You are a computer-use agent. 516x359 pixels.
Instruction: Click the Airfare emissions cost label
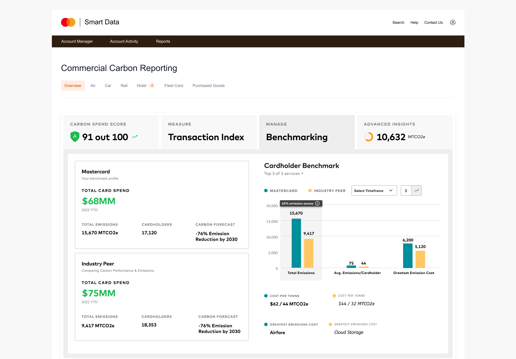277,332
